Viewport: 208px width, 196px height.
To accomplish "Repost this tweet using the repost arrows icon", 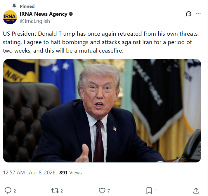I will [x=55, y=191].
